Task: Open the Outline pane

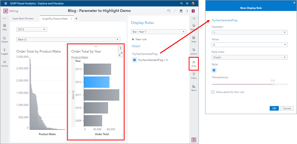Action: click(4, 64)
